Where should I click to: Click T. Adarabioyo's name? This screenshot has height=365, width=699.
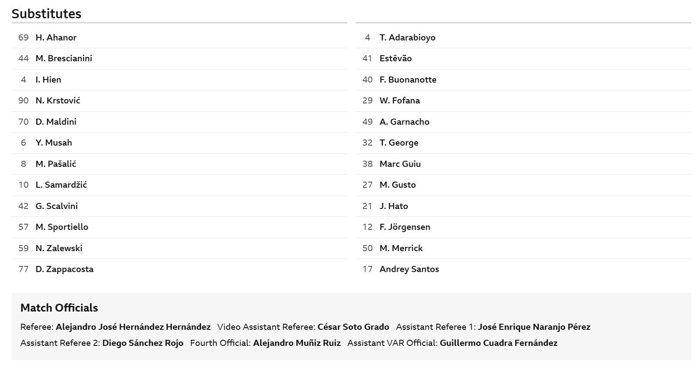tap(407, 37)
